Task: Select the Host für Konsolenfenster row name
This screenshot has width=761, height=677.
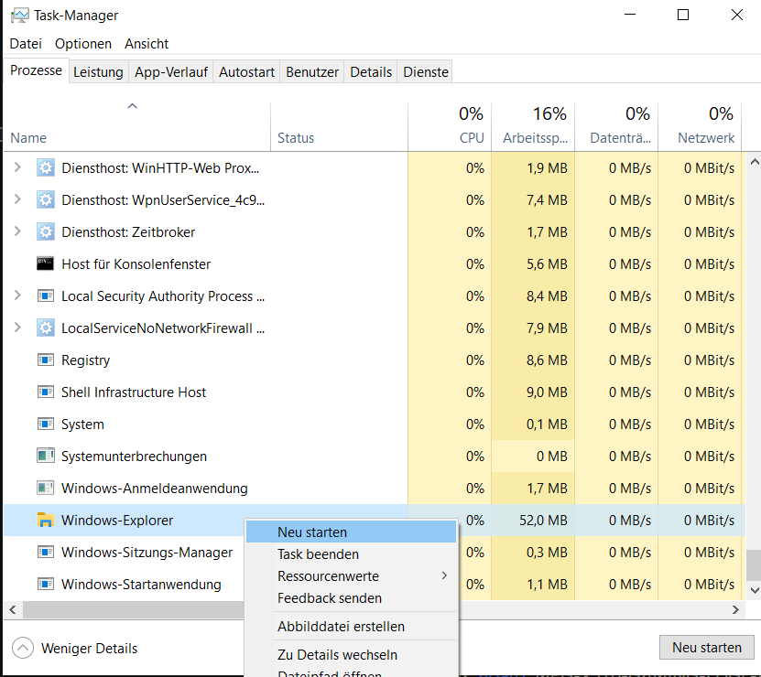Action: tap(136, 263)
